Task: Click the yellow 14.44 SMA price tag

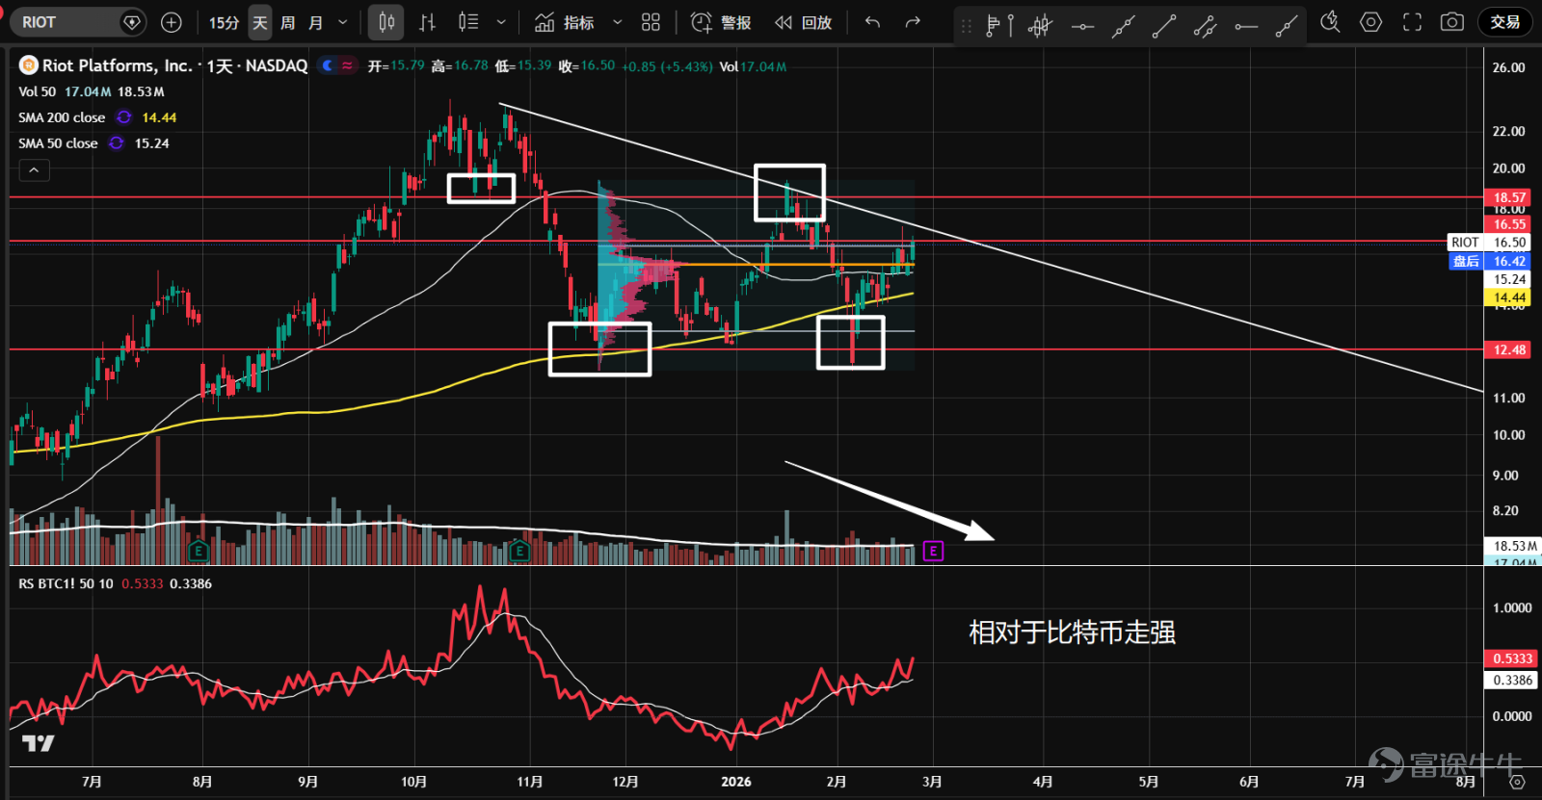Action: tap(1508, 297)
